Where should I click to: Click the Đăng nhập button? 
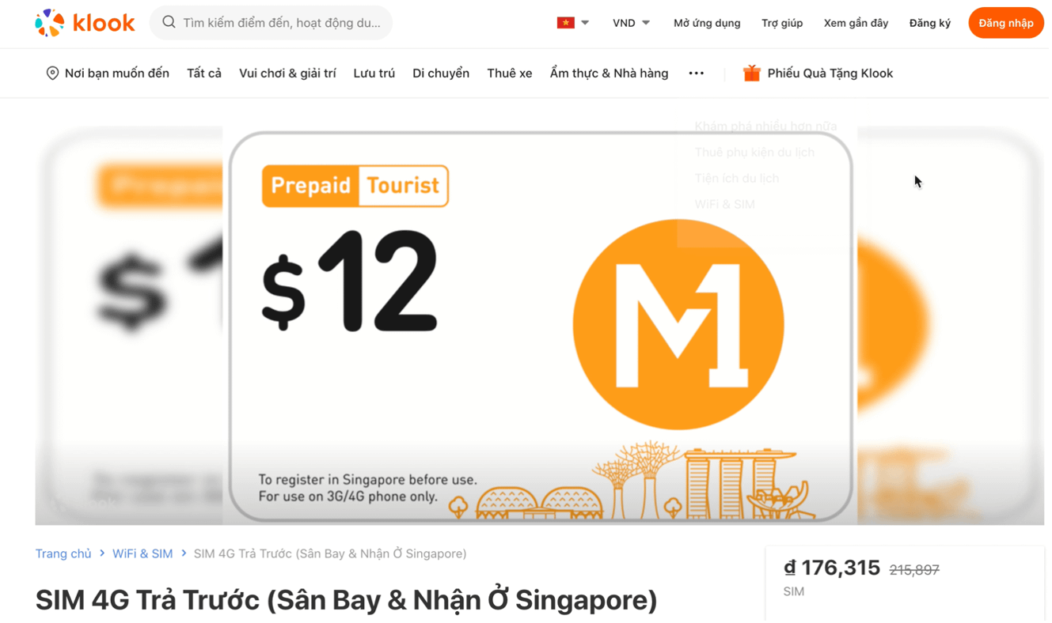pos(1005,23)
